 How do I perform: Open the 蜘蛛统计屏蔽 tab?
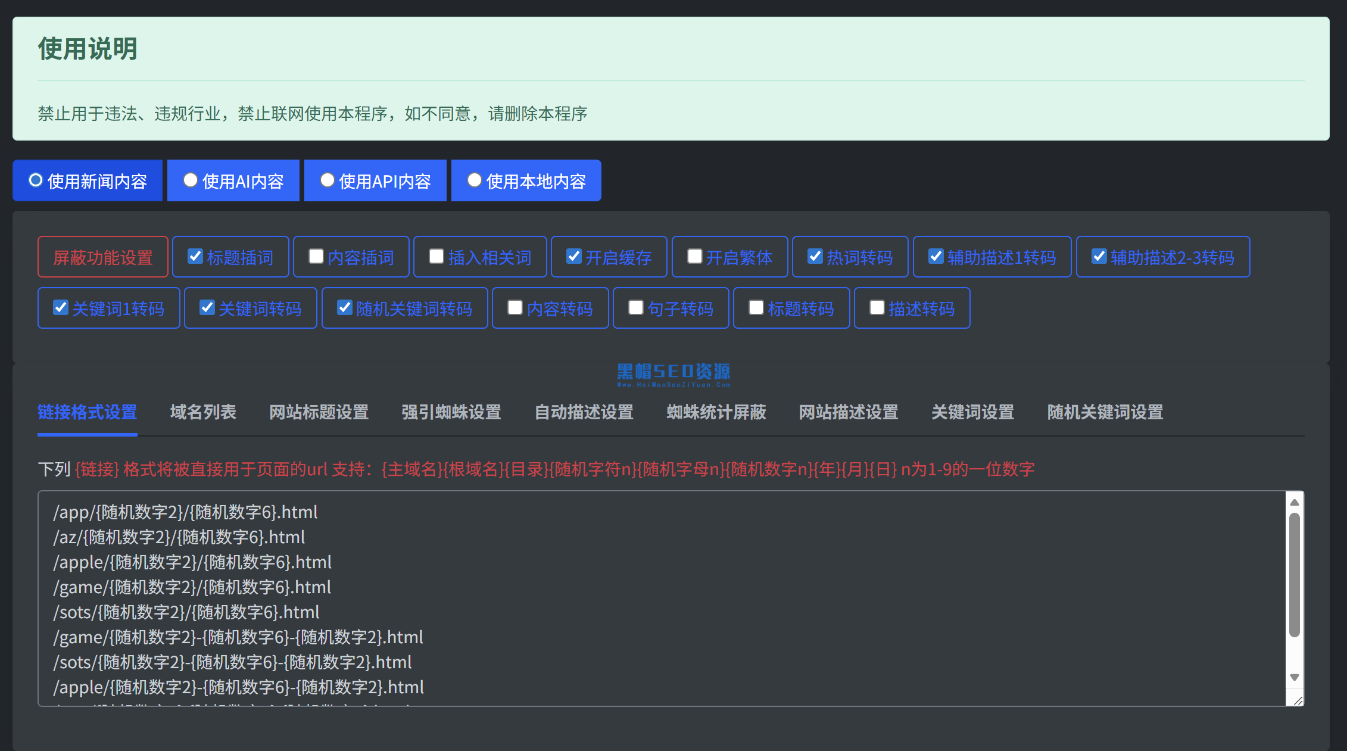[716, 412]
